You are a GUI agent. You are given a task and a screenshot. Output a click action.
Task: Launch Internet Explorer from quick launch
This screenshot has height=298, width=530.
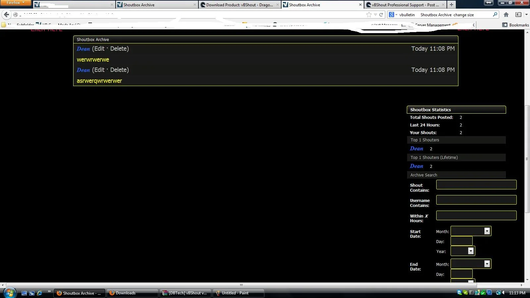(39, 293)
